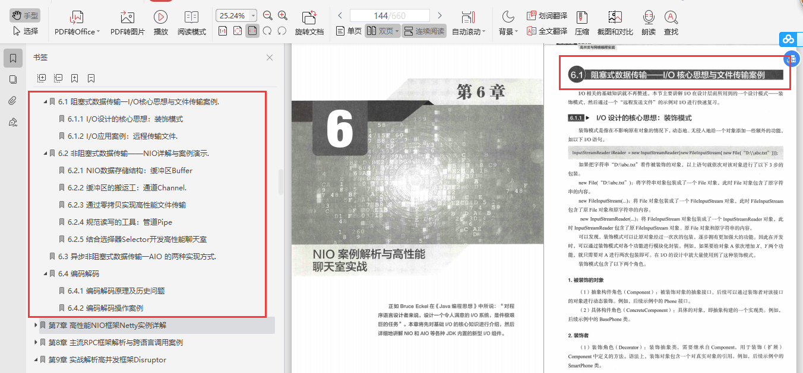This screenshot has height=373, width=803.
Task: Collapse all bookmarks icon
Action: [x=58, y=78]
